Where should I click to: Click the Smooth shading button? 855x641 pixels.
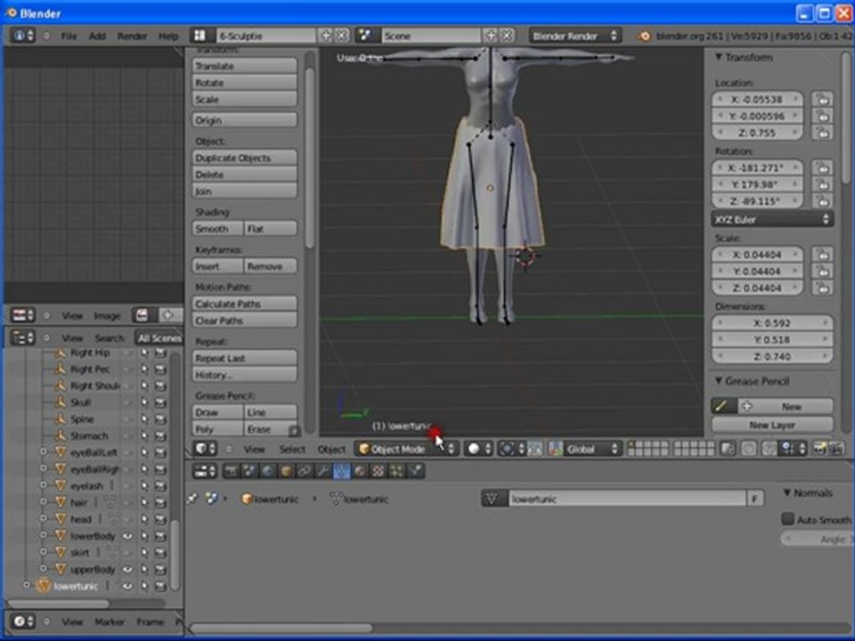pos(218,229)
